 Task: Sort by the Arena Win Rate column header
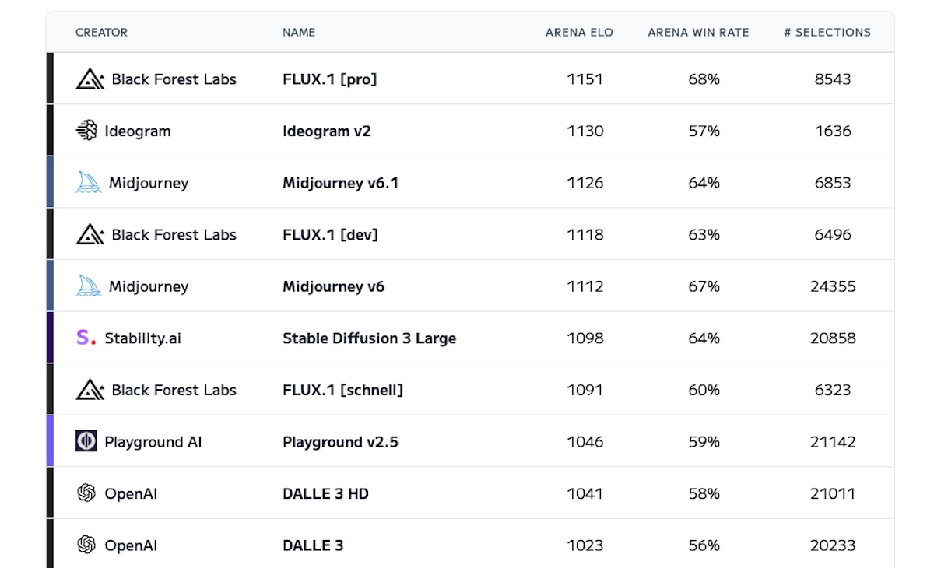tap(698, 33)
